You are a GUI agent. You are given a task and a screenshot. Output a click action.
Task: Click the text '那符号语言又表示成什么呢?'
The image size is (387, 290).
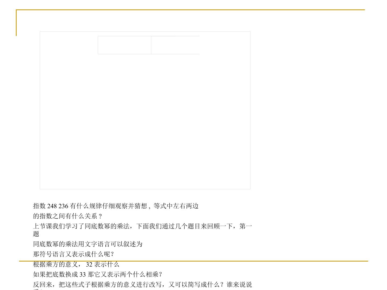(x=73, y=254)
